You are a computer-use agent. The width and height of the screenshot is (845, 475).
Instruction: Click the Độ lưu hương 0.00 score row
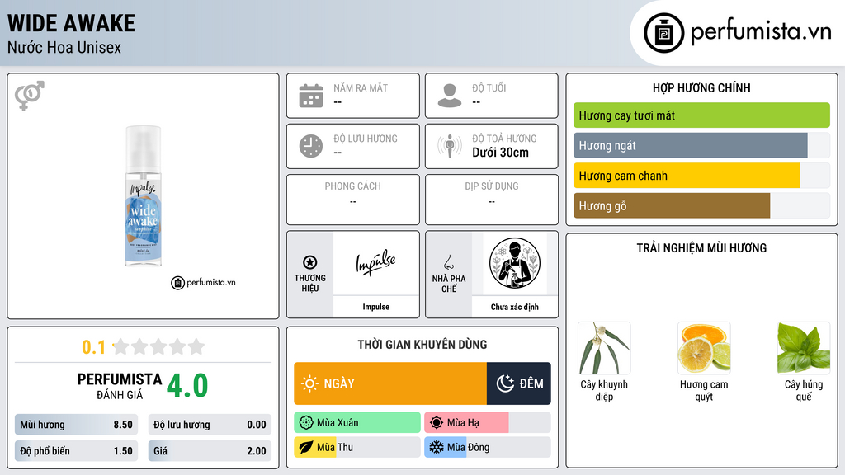point(210,425)
